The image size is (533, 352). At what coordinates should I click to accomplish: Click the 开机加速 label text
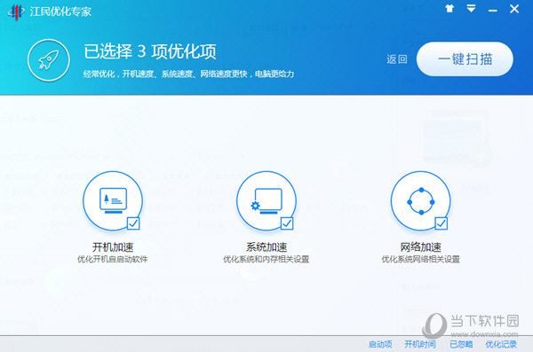click(113, 246)
